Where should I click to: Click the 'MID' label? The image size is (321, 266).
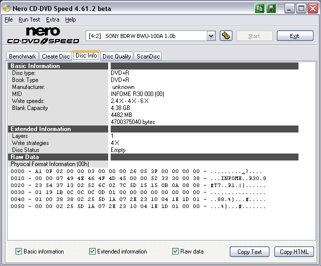click(17, 94)
